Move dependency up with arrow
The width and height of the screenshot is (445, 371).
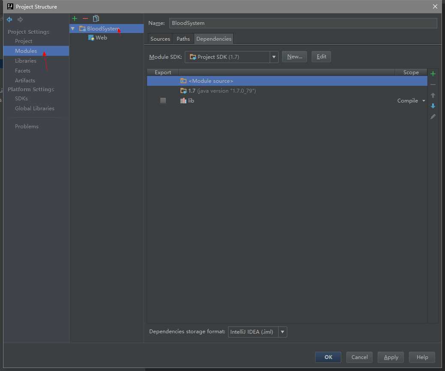(x=433, y=95)
